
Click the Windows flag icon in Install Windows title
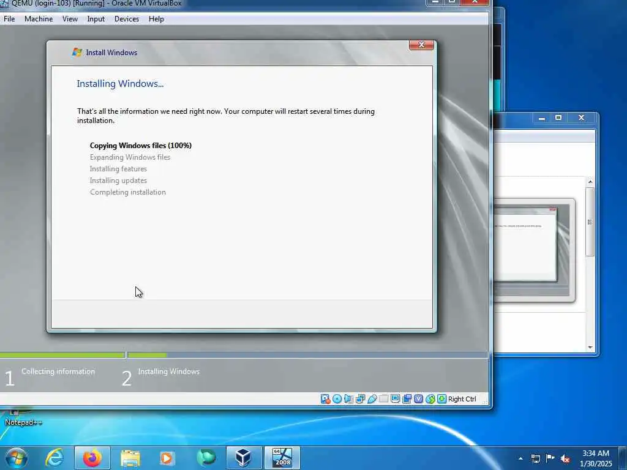[77, 53]
